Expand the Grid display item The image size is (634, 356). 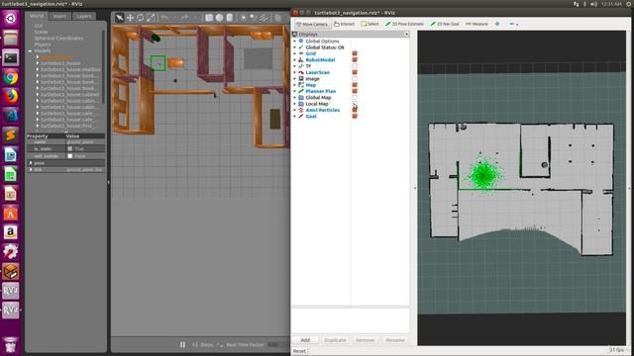[x=295, y=53]
